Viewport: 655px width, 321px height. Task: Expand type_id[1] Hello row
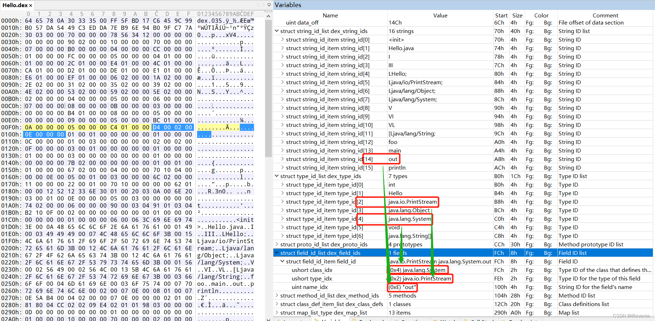point(282,193)
